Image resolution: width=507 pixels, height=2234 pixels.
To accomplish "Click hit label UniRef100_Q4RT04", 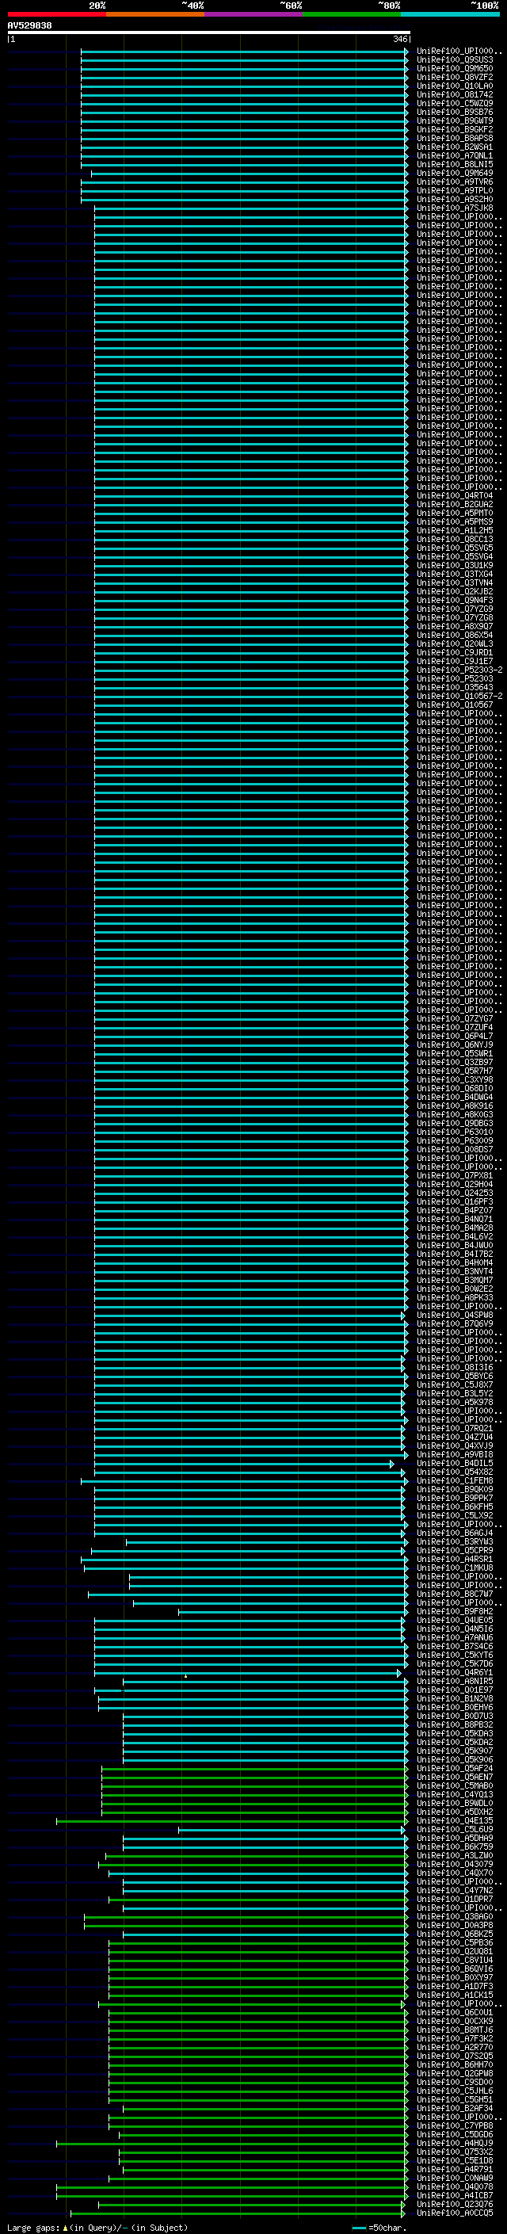I will point(455,496).
